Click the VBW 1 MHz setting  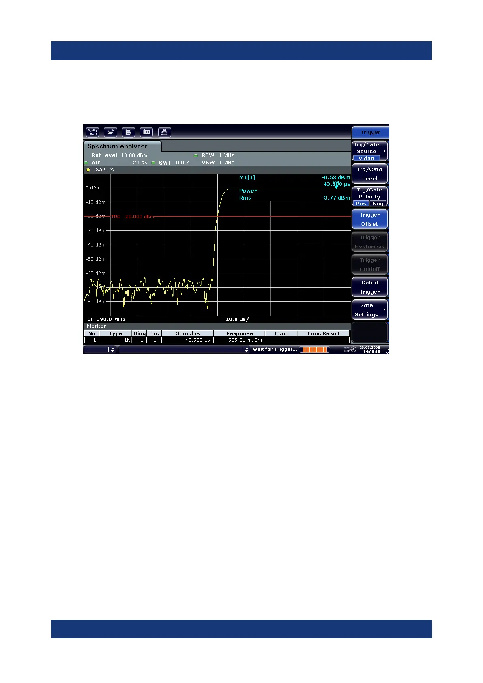click(218, 163)
